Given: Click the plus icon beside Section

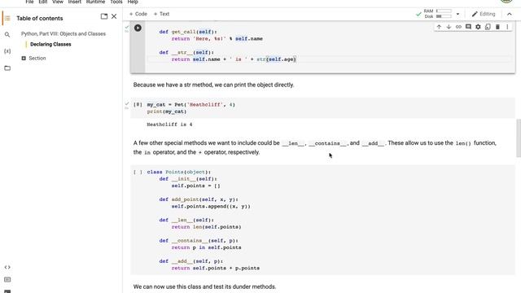Looking at the screenshot, I should 24,58.
